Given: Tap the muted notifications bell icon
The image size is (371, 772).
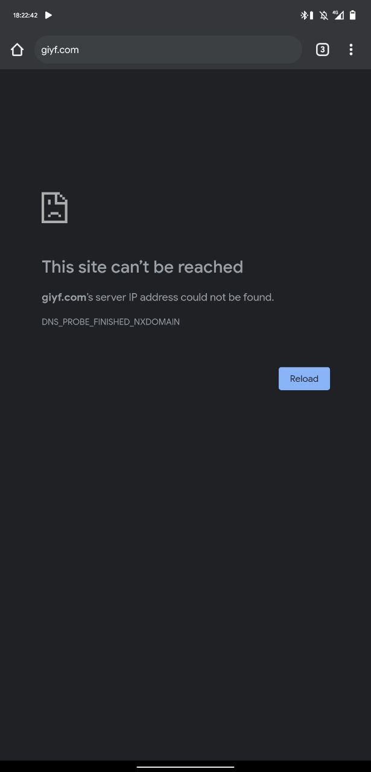Looking at the screenshot, I should point(324,15).
